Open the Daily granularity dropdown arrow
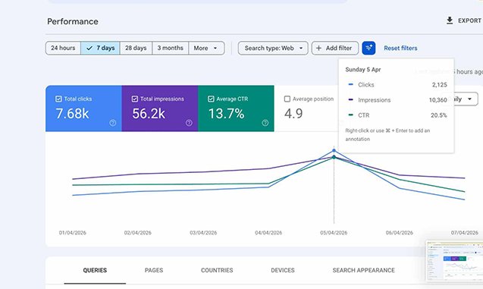483x289 pixels. (470, 99)
